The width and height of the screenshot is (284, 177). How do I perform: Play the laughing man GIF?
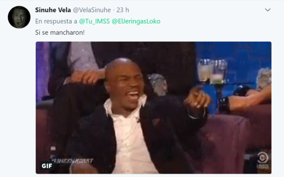pos(154,108)
